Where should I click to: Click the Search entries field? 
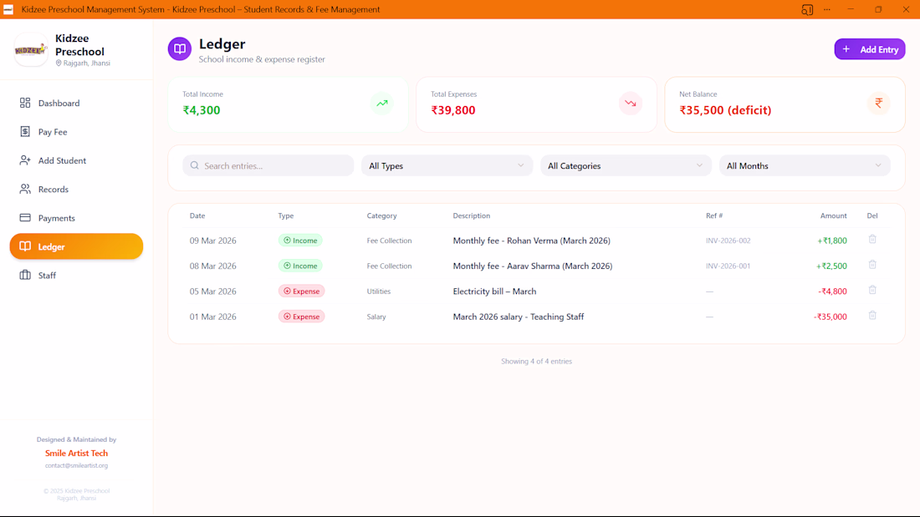(268, 166)
